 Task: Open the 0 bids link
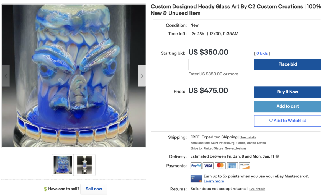point(262,53)
